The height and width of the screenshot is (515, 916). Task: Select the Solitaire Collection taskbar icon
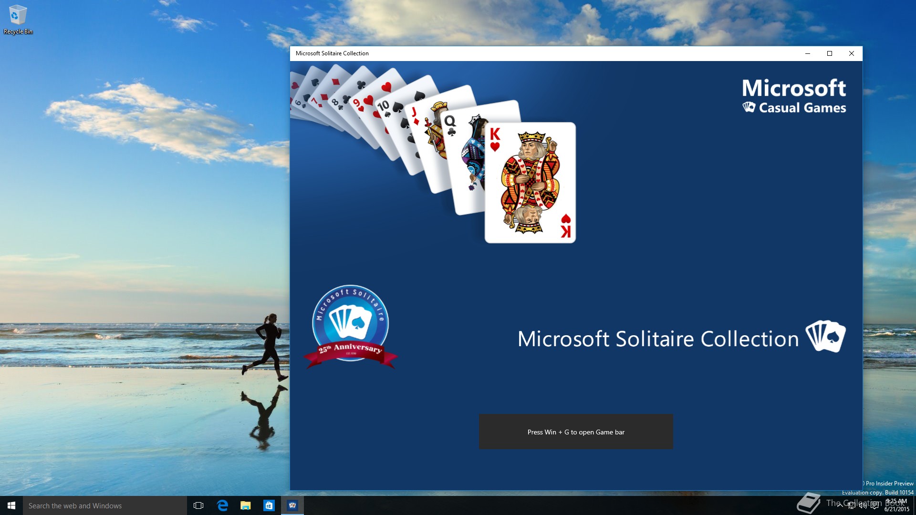click(292, 505)
